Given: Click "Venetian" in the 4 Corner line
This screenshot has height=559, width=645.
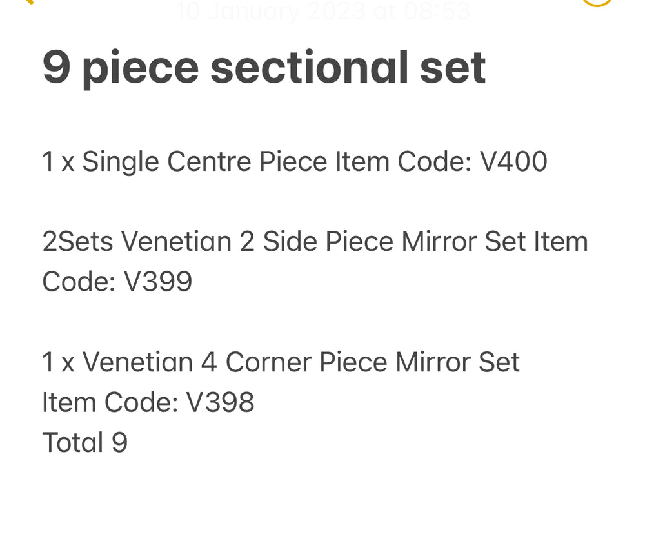Looking at the screenshot, I should click(137, 362).
